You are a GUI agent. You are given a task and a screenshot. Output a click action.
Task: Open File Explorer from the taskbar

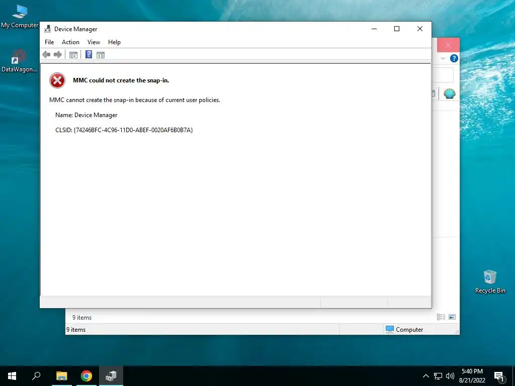coord(61,376)
